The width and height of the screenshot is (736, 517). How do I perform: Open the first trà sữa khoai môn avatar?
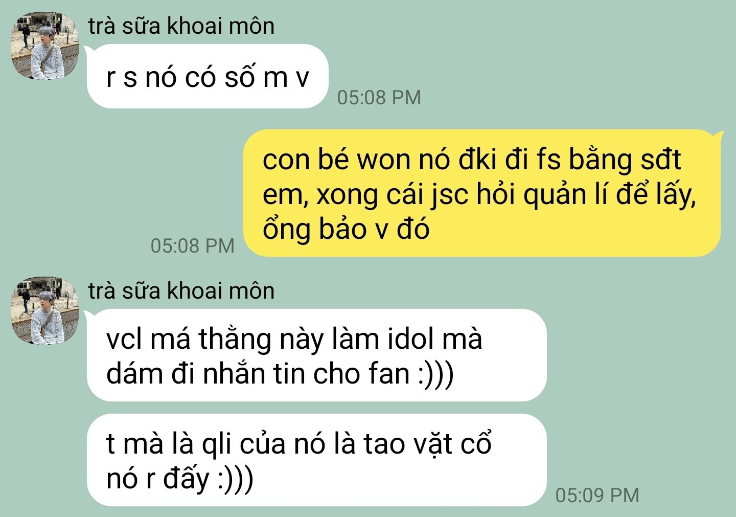pyautogui.click(x=45, y=47)
